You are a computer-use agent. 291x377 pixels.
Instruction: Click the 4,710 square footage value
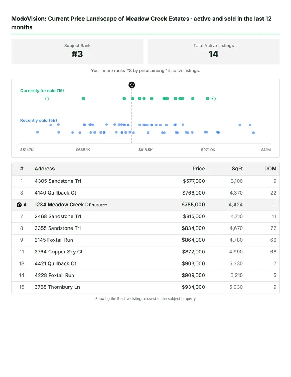[x=236, y=216]
